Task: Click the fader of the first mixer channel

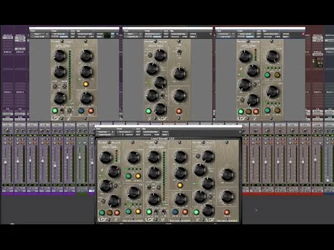Action: click(6, 162)
